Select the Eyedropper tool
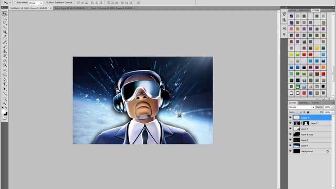336x189 pixels. pyautogui.click(x=5, y=37)
